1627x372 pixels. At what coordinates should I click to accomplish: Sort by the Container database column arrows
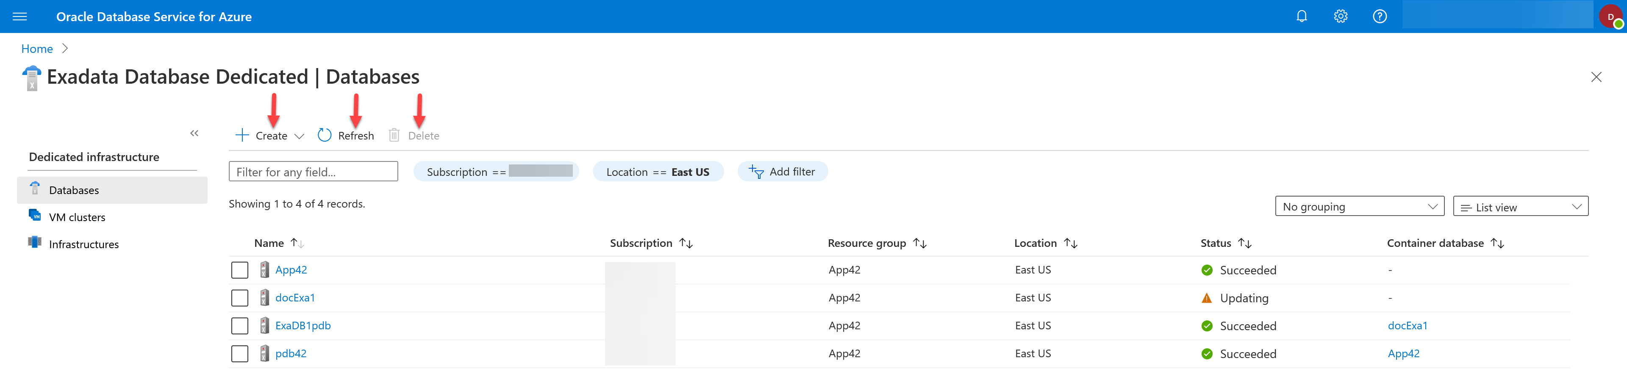1497,243
